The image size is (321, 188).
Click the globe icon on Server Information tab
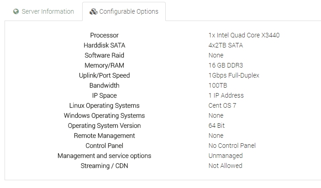click(16, 11)
